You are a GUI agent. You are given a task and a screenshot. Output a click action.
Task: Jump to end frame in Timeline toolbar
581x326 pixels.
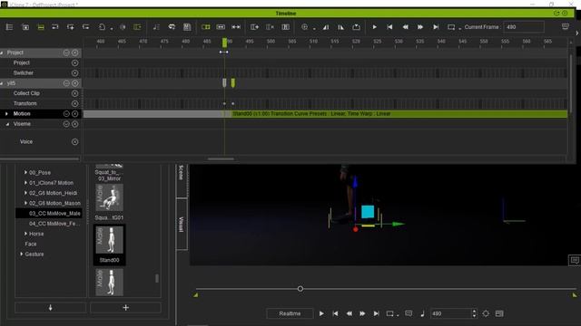436,27
